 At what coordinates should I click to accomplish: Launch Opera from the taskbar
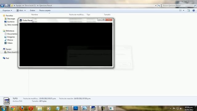click(x=31, y=108)
